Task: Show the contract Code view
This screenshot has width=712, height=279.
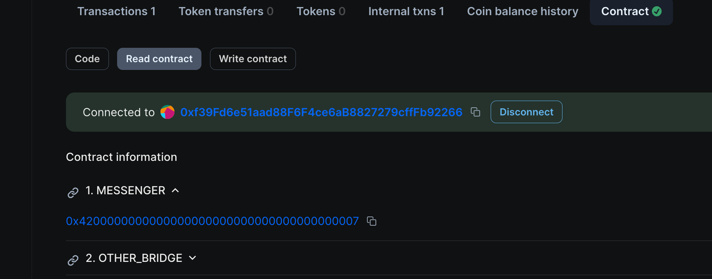Action: click(x=87, y=59)
